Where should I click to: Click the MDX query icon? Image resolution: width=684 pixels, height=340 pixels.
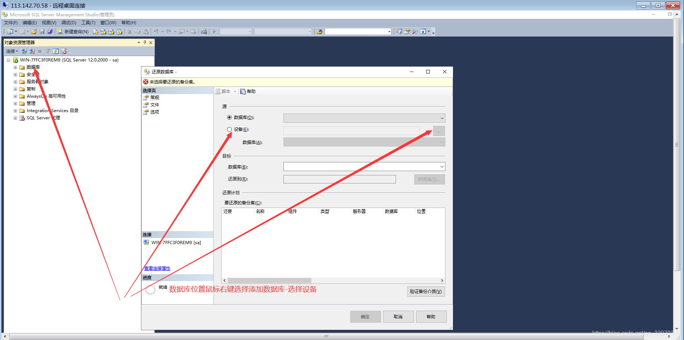tap(103, 31)
